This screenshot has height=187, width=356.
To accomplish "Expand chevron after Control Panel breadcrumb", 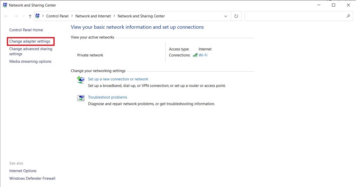I will pos(72,16).
